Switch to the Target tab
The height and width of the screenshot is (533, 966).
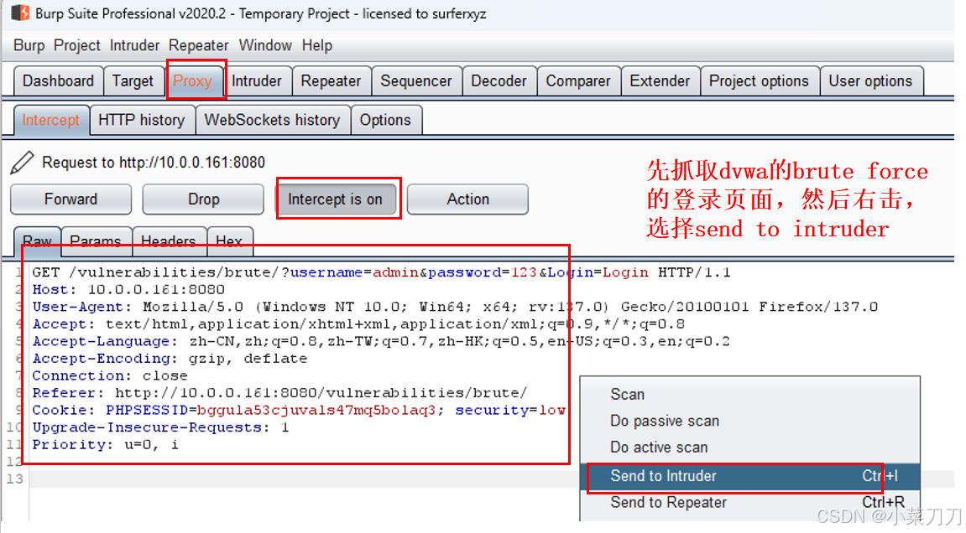click(x=133, y=81)
